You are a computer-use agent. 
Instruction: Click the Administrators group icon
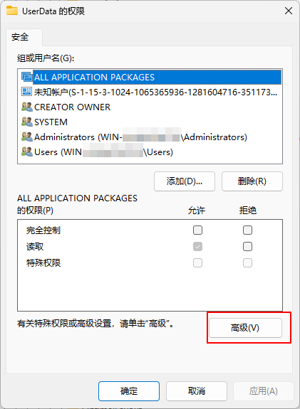pyautogui.click(x=27, y=137)
